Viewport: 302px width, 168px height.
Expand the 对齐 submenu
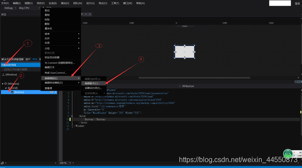(61, 38)
